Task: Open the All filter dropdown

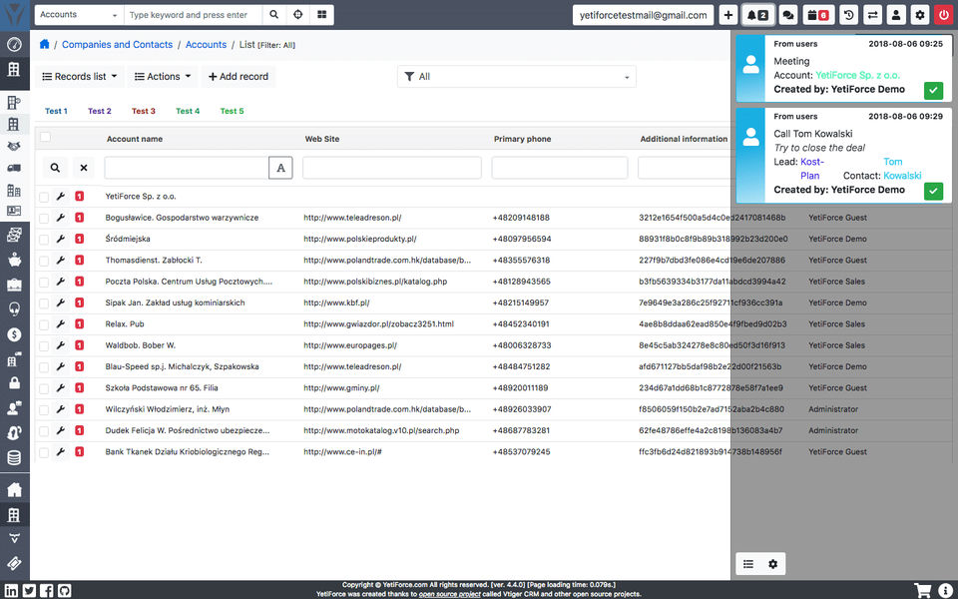Action: [x=517, y=77]
